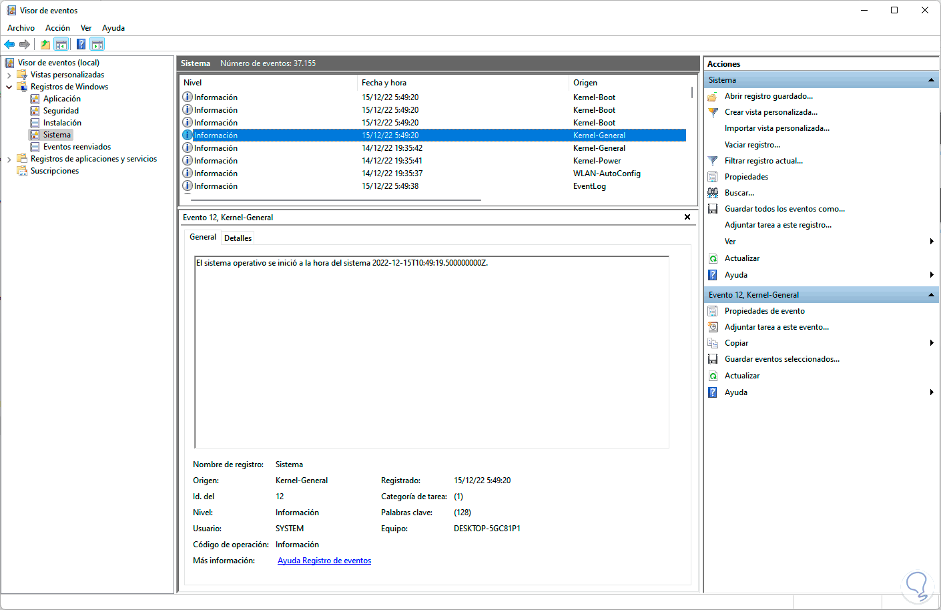941x610 pixels.
Task: Collapse the Sistema actions section
Action: tap(931, 80)
